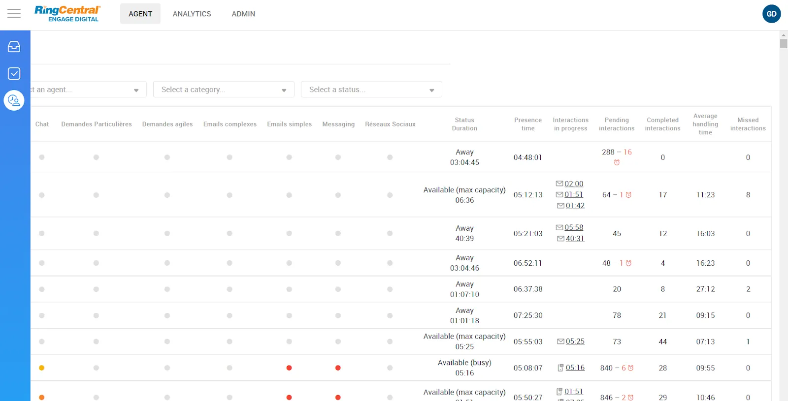This screenshot has width=788, height=401.
Task: Click the red Messaging dot for Available (busy) agent
Action: (338, 368)
